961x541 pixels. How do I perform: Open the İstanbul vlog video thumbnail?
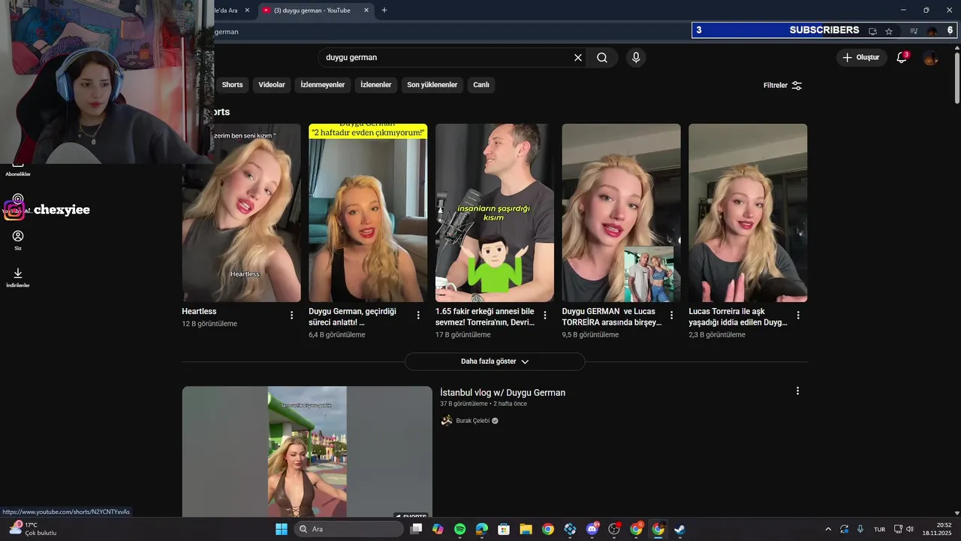pyautogui.click(x=307, y=452)
